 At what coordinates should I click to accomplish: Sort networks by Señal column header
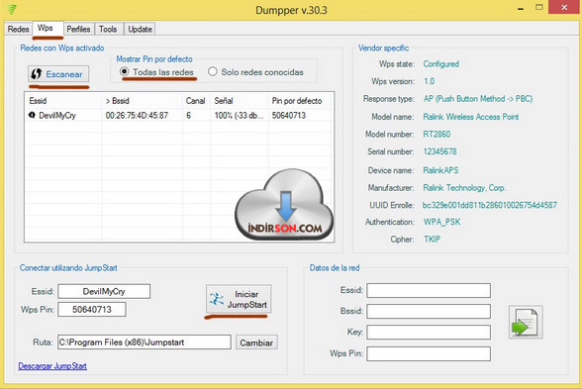click(240, 101)
